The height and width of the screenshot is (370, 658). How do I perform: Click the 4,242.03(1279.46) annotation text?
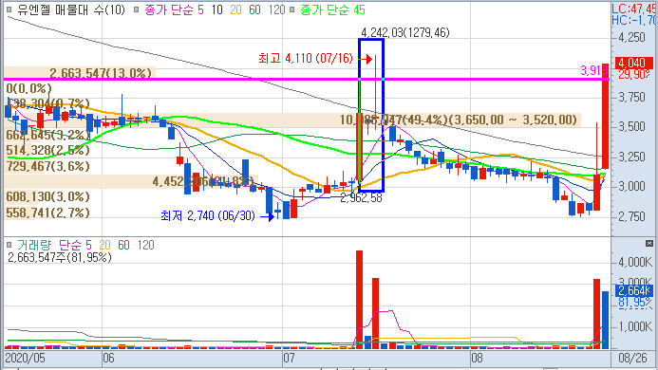[x=404, y=32]
